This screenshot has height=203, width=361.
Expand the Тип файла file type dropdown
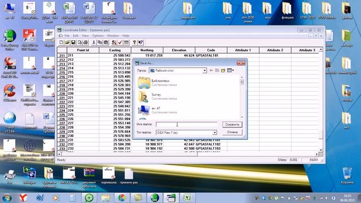tap(214, 133)
